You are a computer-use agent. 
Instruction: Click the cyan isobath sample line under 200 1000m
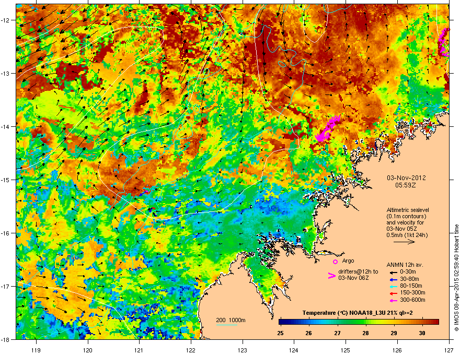[227, 325]
